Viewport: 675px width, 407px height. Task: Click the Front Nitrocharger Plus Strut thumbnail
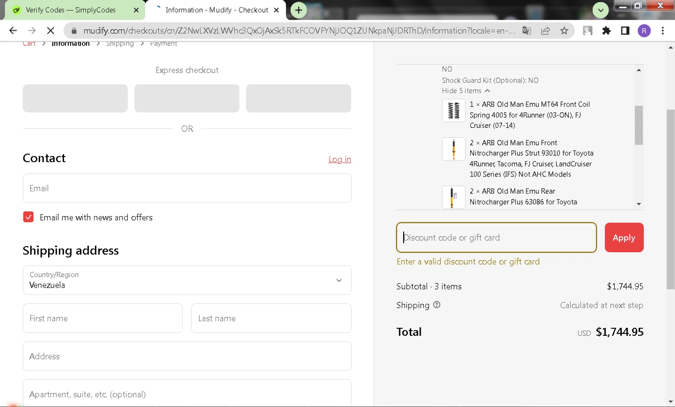(454, 149)
